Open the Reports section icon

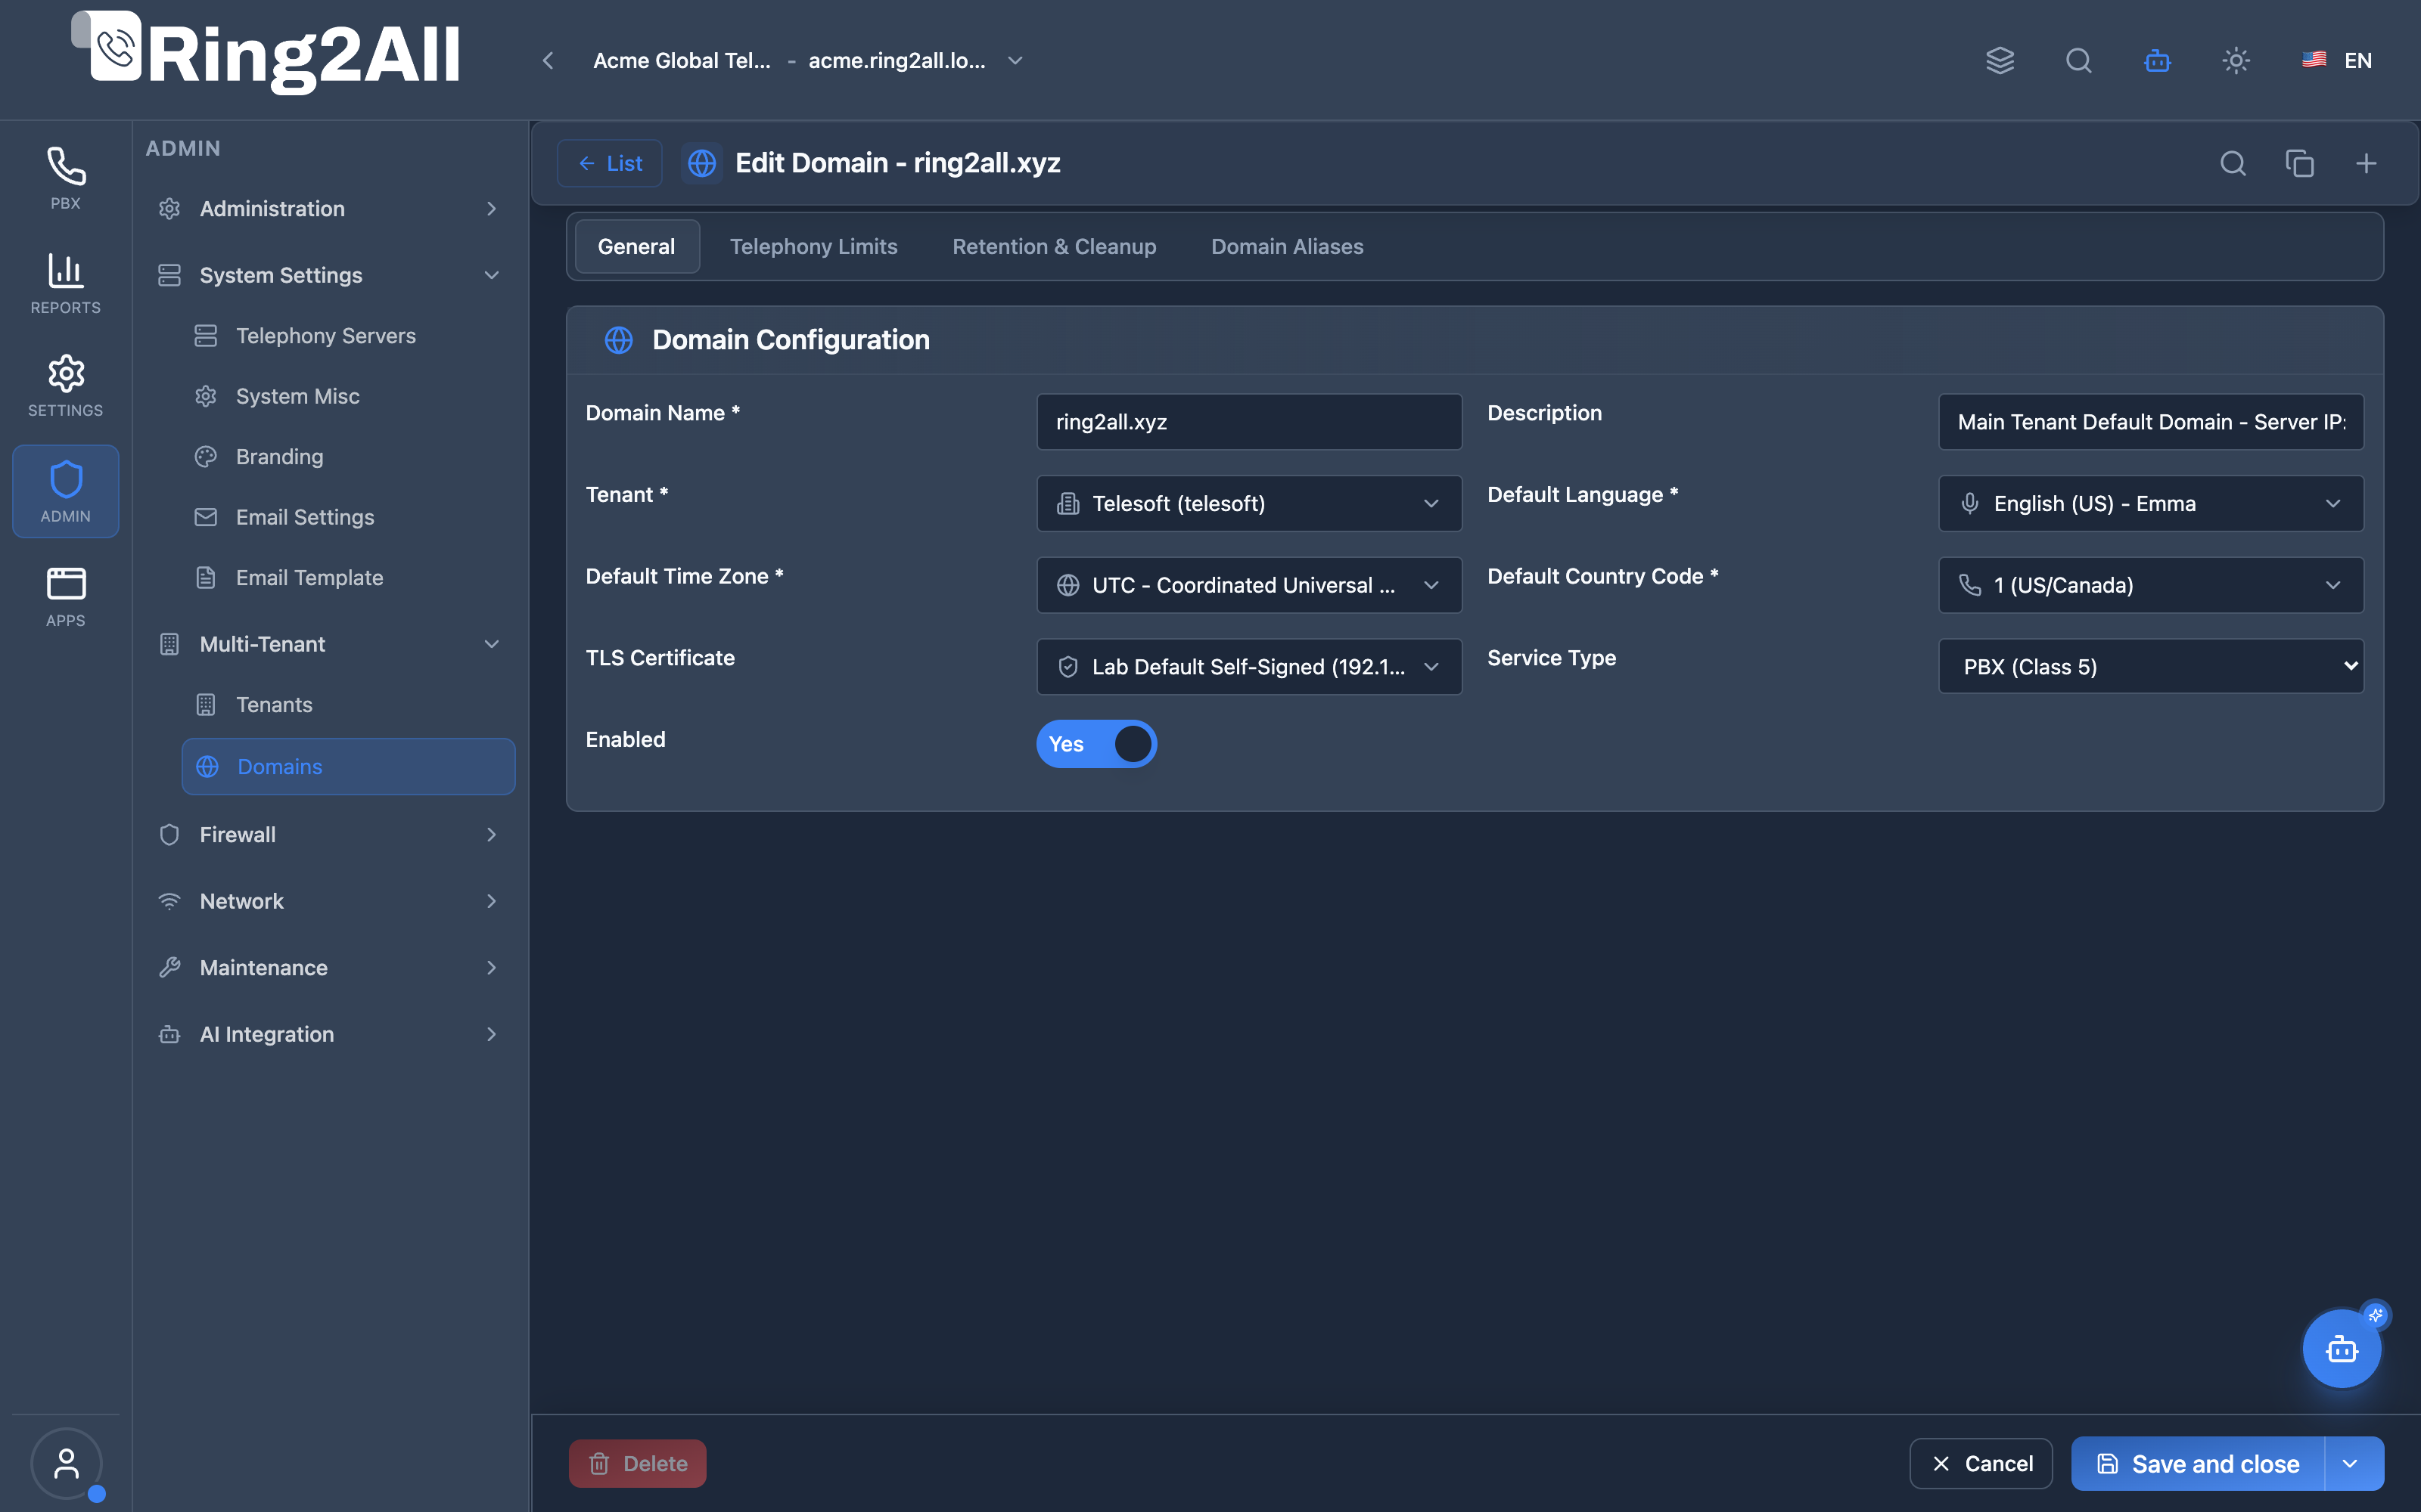coord(65,283)
